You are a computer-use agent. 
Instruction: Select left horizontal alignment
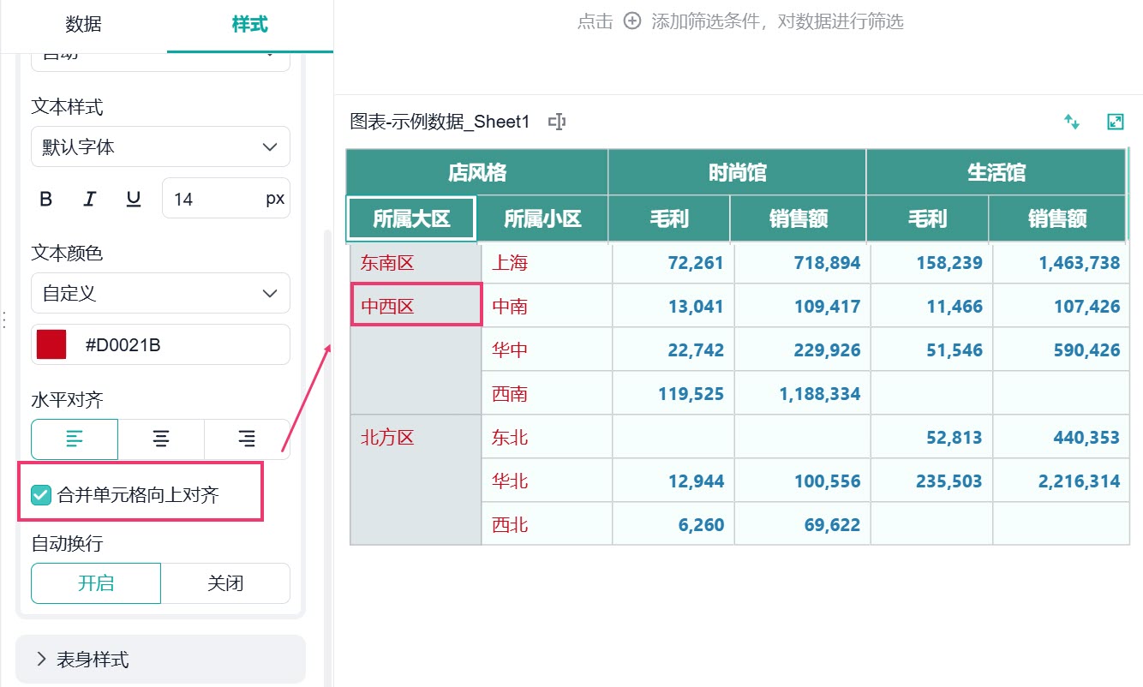click(75, 439)
